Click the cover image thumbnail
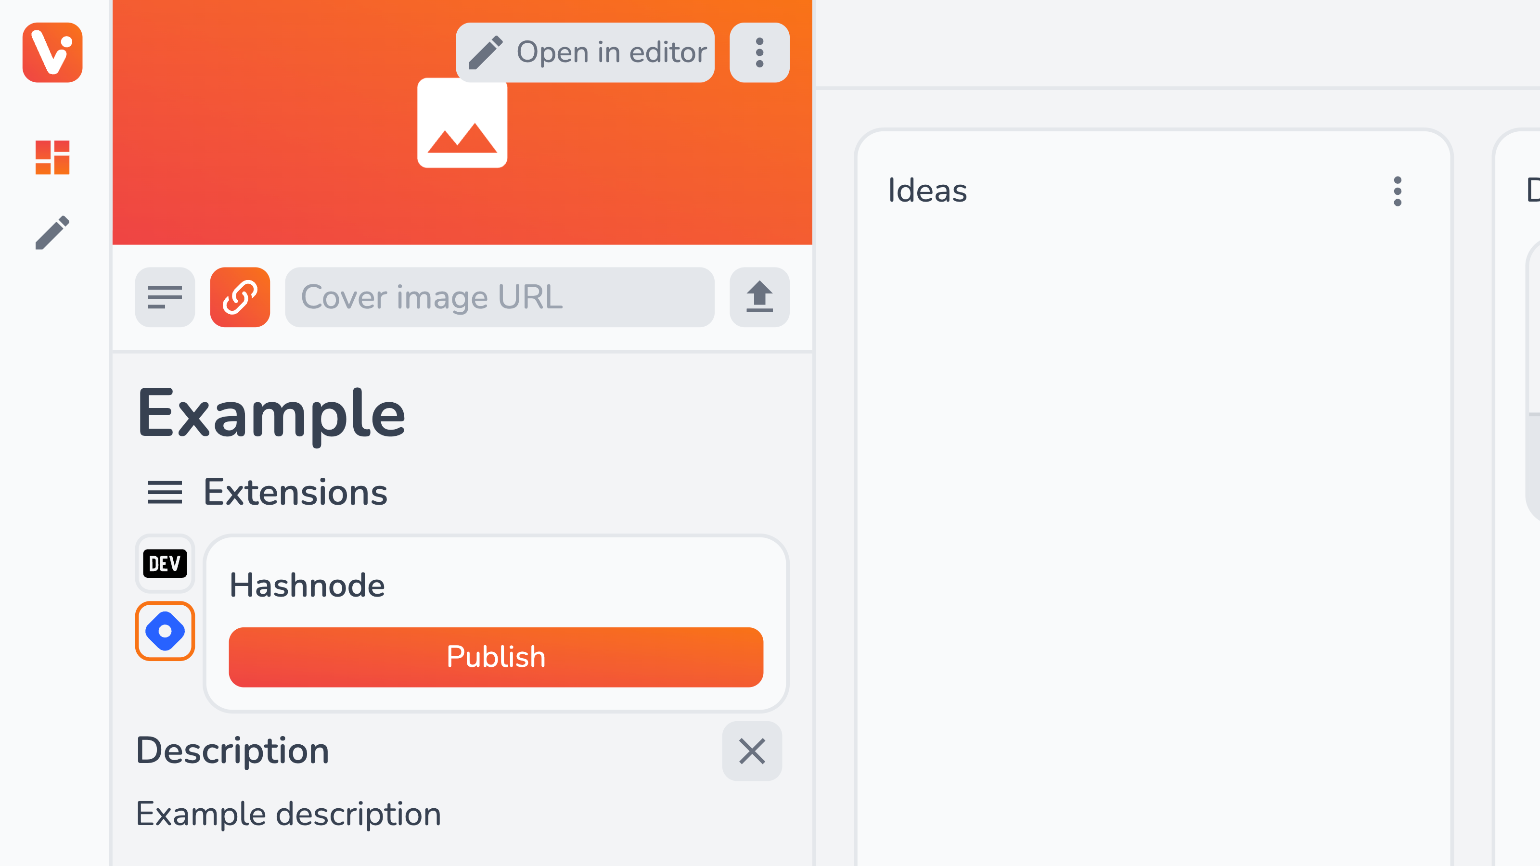 [462, 122]
